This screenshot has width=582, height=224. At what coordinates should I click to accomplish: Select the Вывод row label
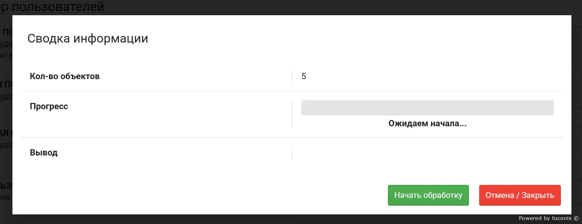[x=43, y=153]
